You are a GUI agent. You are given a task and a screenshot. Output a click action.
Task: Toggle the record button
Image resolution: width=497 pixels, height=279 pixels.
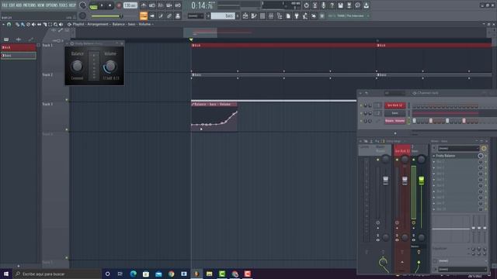coord(119,5)
